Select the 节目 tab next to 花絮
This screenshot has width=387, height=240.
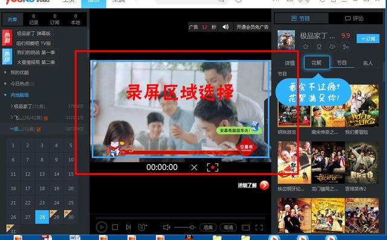click(342, 63)
